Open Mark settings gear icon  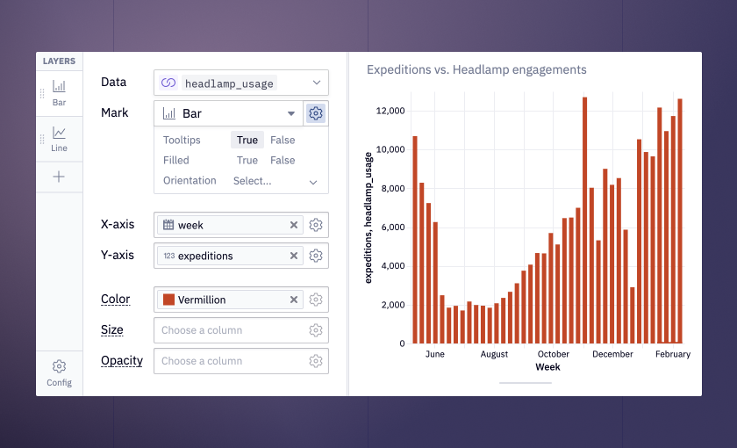315,113
